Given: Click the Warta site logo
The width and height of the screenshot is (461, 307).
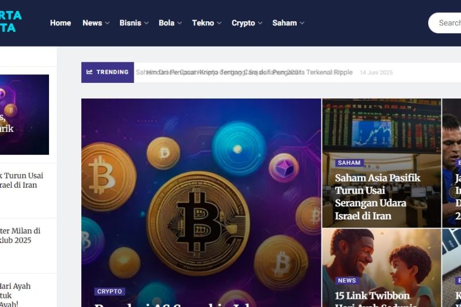Looking at the screenshot, I should pos(10,21).
